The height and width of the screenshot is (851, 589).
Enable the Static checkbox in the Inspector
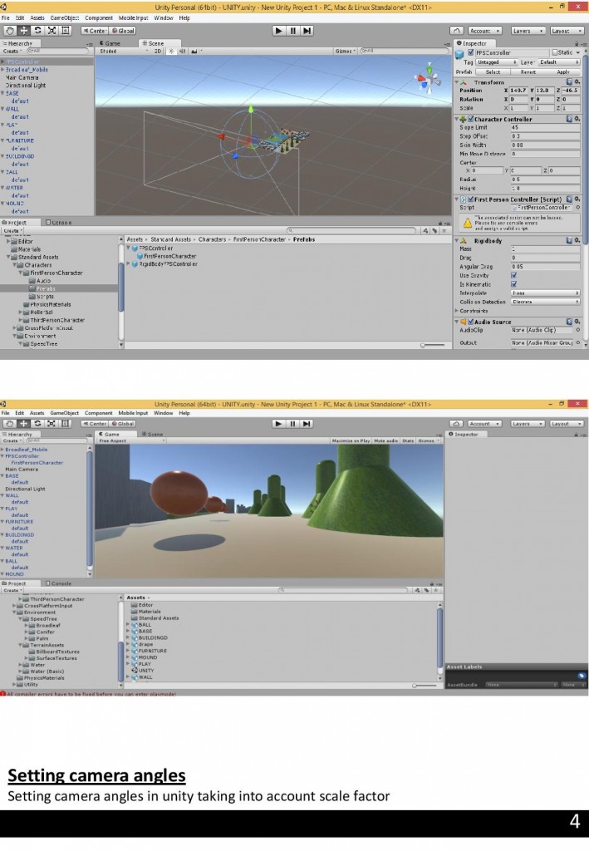pyautogui.click(x=557, y=52)
